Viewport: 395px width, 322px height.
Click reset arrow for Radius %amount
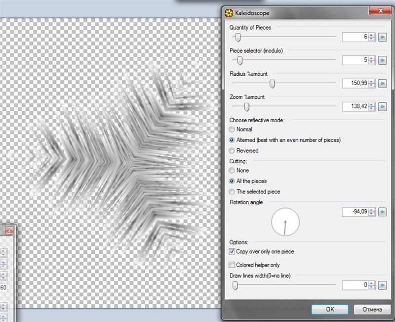[x=382, y=84]
